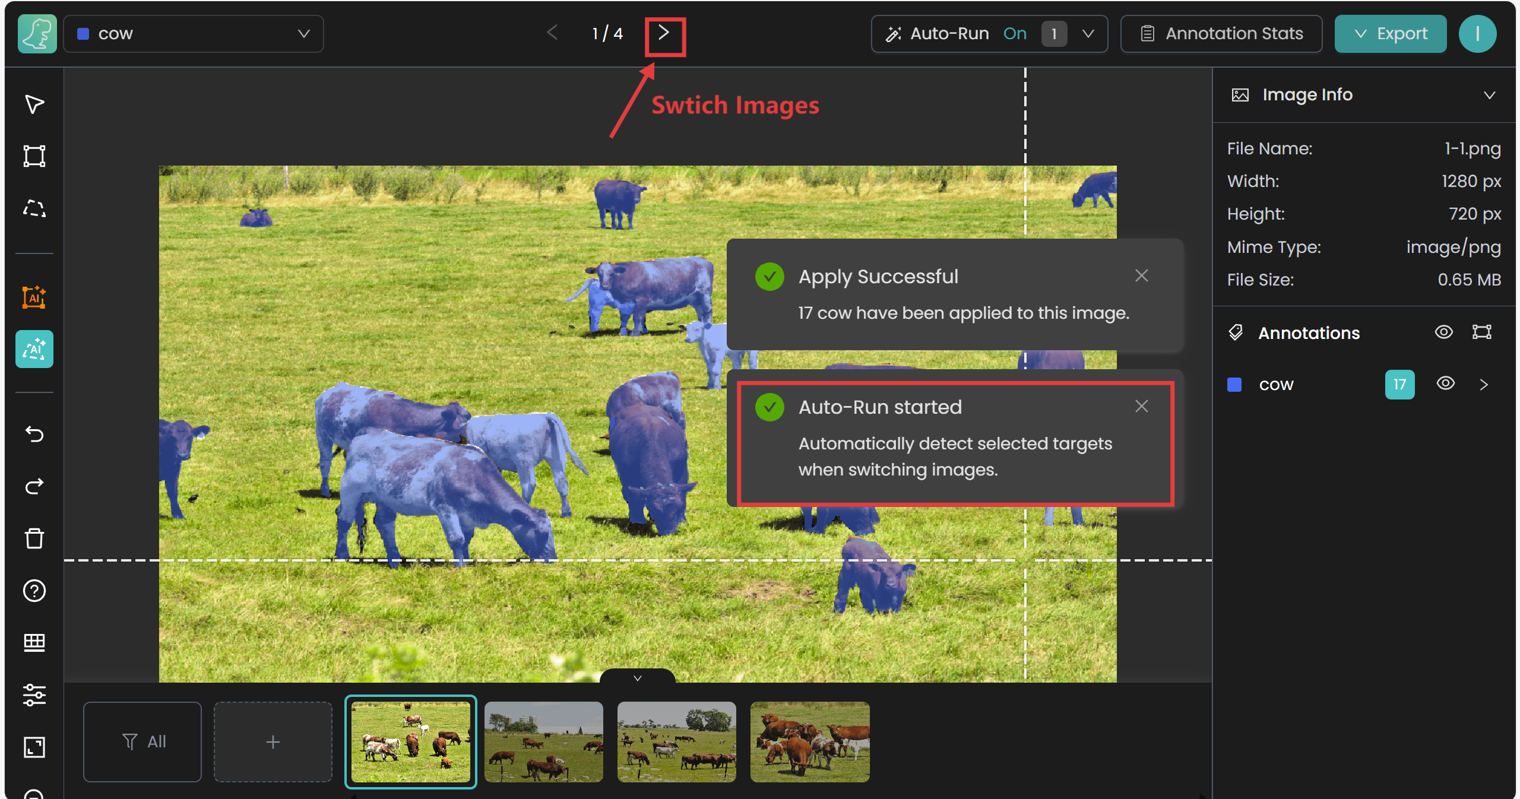This screenshot has height=799, width=1520.
Task: Delete annotations with the trash icon
Action: (34, 538)
